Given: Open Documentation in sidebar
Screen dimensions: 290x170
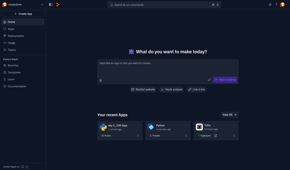Looking at the screenshot, I should click(23, 86).
